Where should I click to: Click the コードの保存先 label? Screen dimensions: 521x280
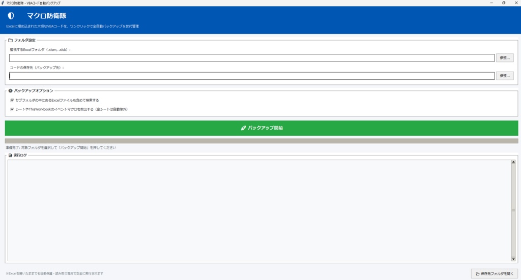(37, 68)
